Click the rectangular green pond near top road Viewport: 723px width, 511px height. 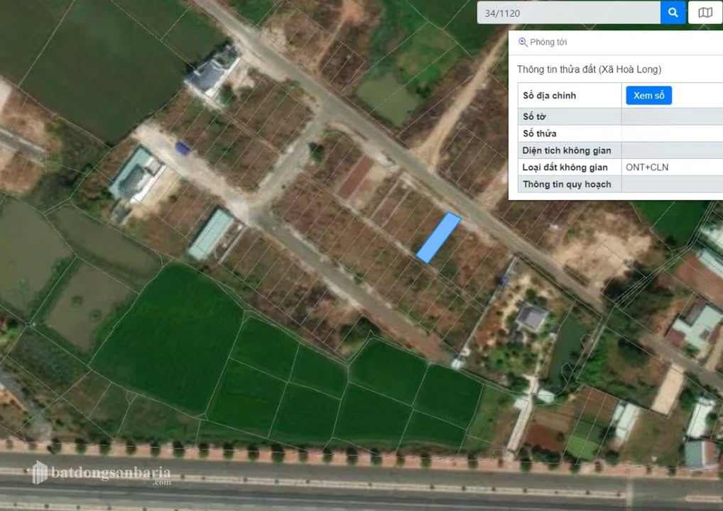[x=388, y=97]
